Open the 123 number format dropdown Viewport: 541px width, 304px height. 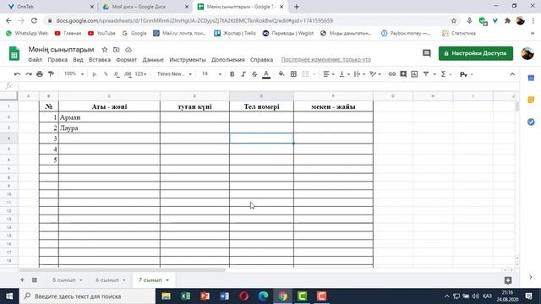tap(140, 74)
